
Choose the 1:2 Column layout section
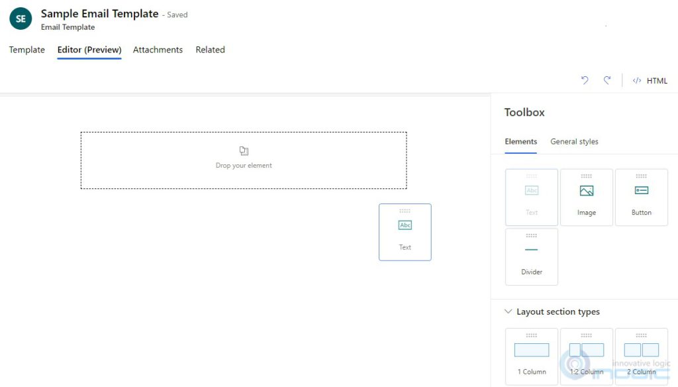coord(586,355)
